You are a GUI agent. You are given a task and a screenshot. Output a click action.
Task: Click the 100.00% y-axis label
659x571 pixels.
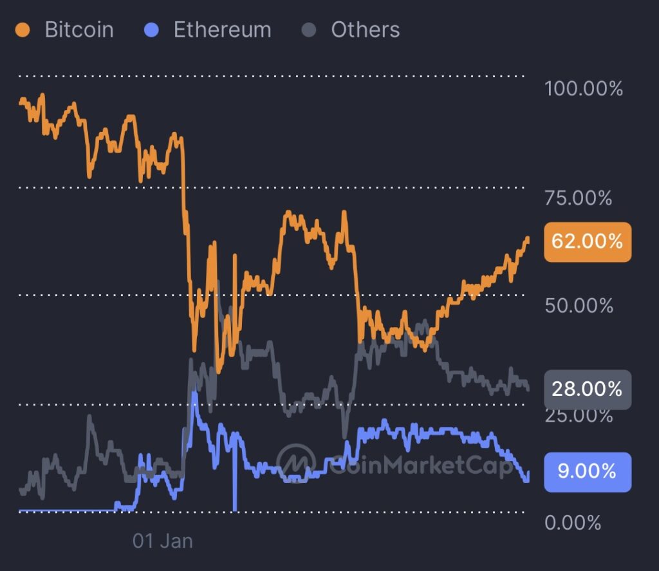pyautogui.click(x=584, y=88)
